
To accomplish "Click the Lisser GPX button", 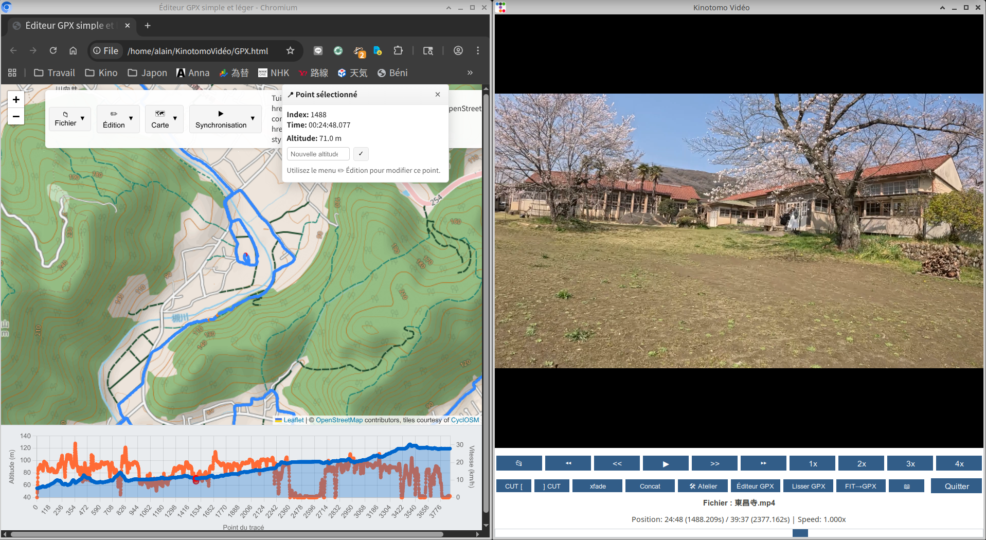I will pyautogui.click(x=808, y=486).
